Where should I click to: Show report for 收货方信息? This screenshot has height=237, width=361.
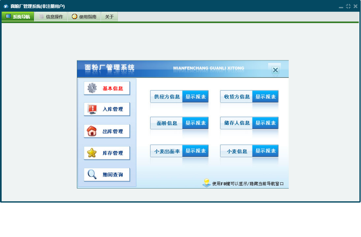[265, 96]
